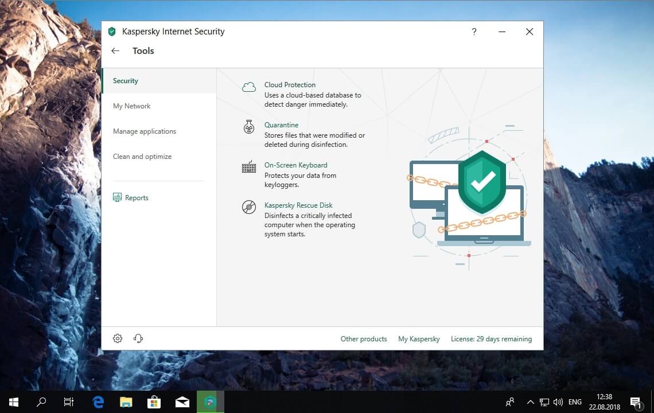The width and height of the screenshot is (654, 413).
Task: Open Microsoft Store from the taskbar
Action: (154, 402)
